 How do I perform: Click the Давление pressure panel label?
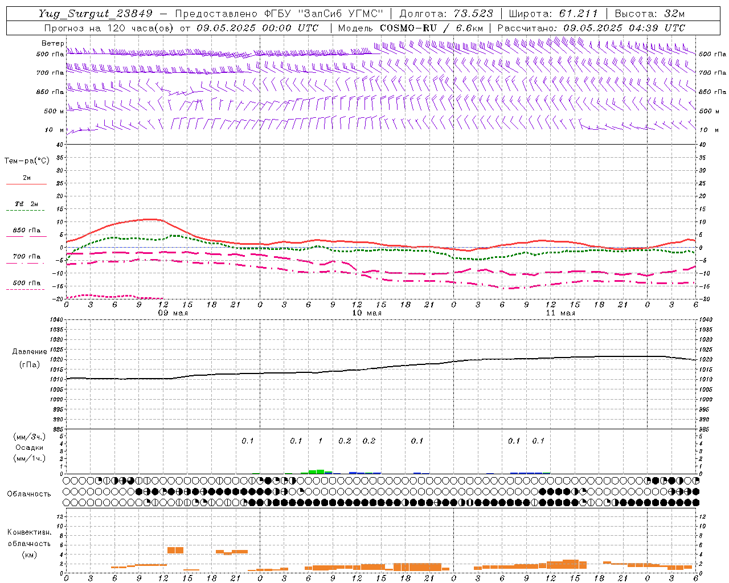[29, 352]
